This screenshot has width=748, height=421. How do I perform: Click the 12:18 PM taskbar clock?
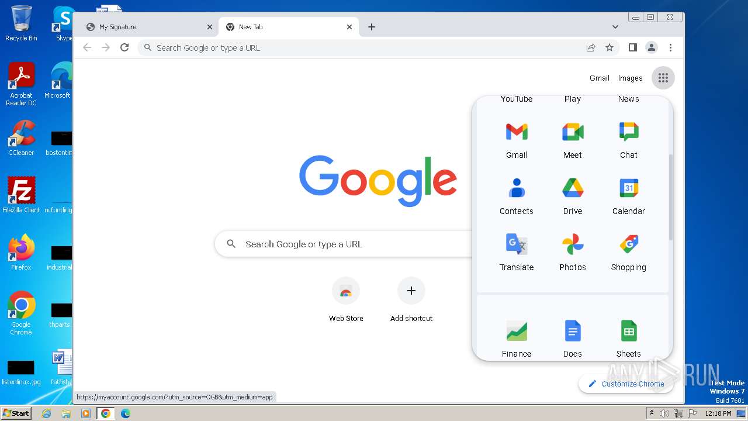coord(718,413)
